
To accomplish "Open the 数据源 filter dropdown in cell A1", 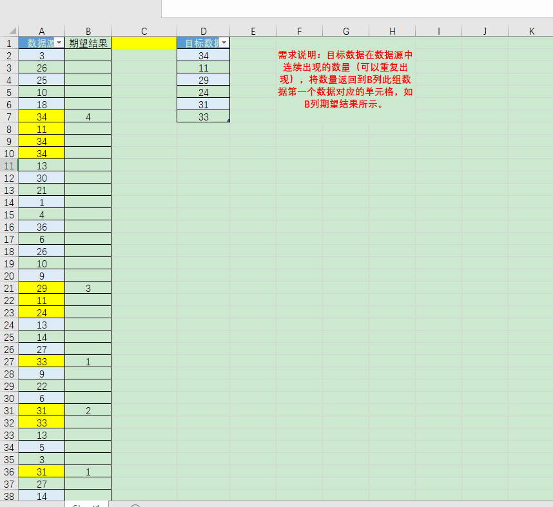I will click(59, 43).
